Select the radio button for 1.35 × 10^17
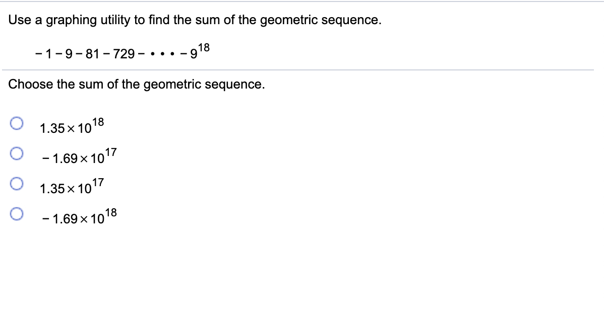Image resolution: width=604 pixels, height=322 pixels. coord(16,184)
